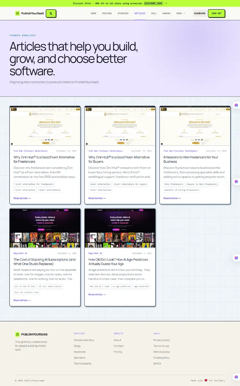This screenshot has height=386, width=240.
Task: Open 'Contact' footer link
Action: [118, 346]
